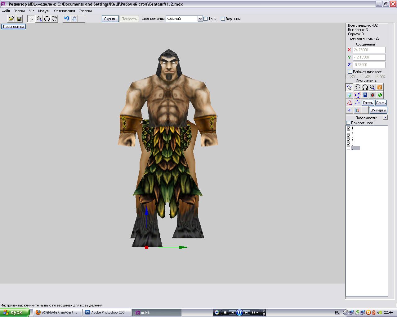
Task: Click the Скрыть button
Action: (x=110, y=19)
